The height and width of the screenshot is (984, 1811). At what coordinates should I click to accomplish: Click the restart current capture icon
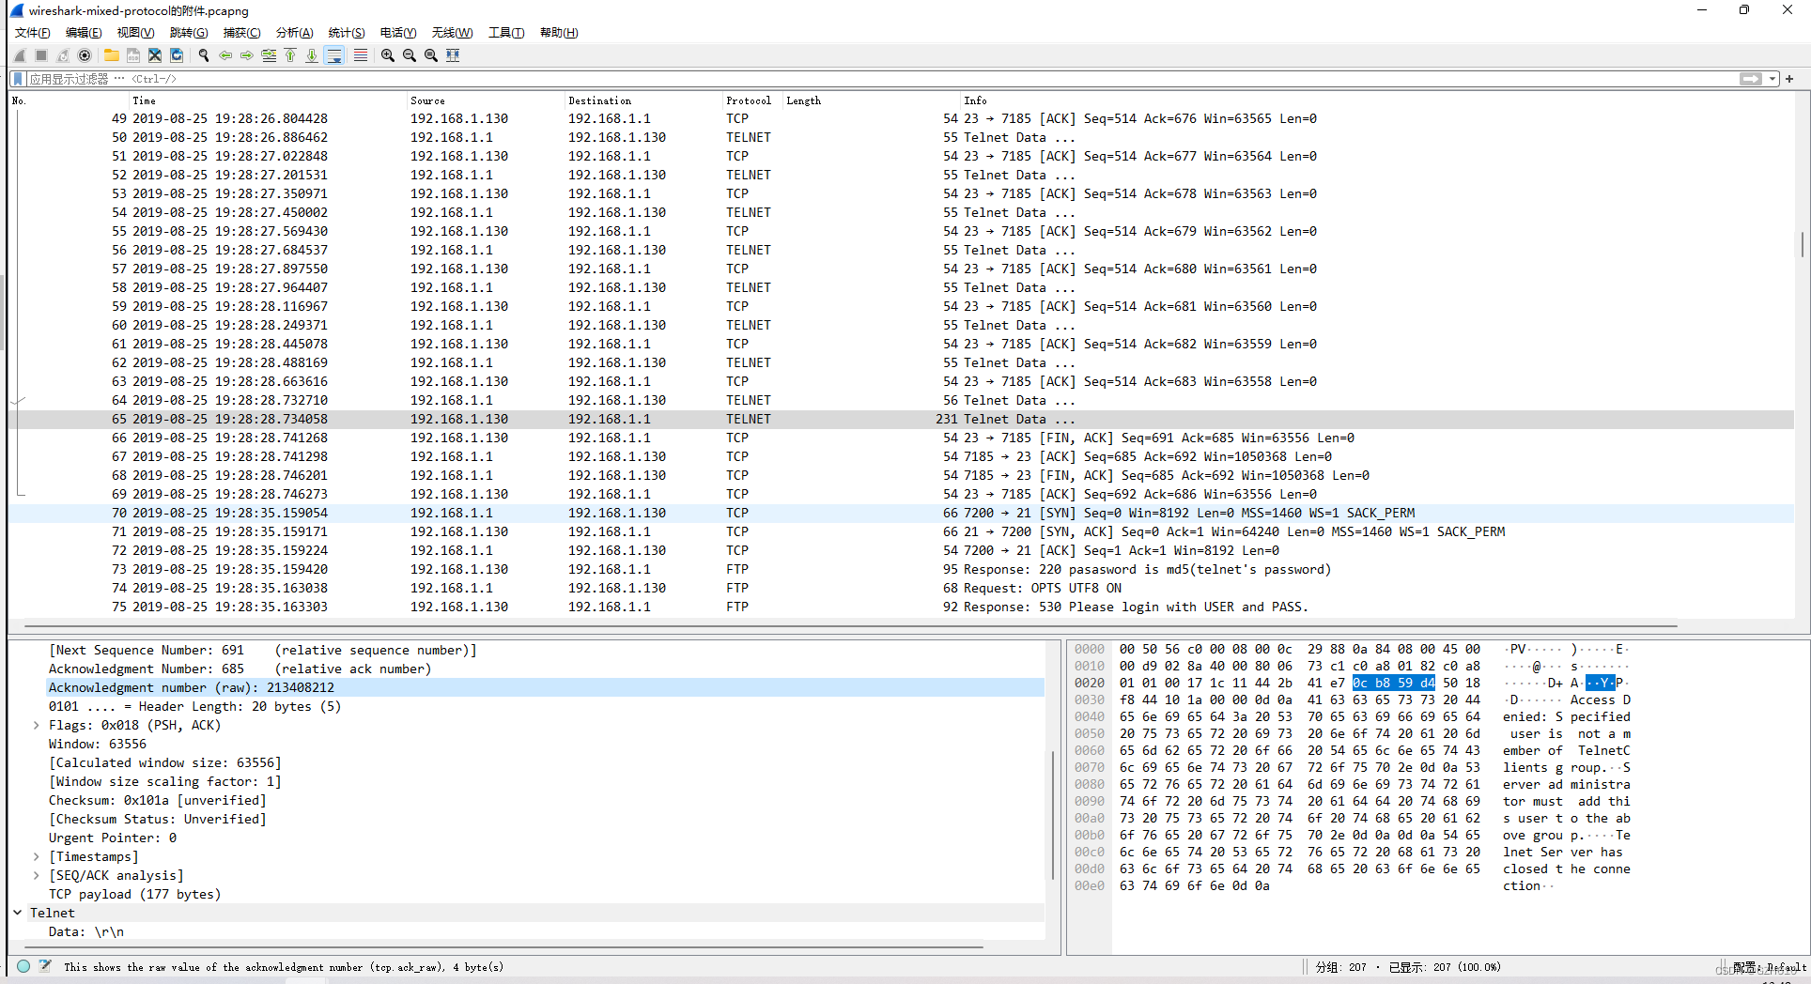tap(62, 55)
